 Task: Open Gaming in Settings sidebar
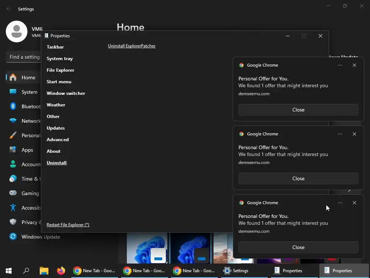click(23, 193)
